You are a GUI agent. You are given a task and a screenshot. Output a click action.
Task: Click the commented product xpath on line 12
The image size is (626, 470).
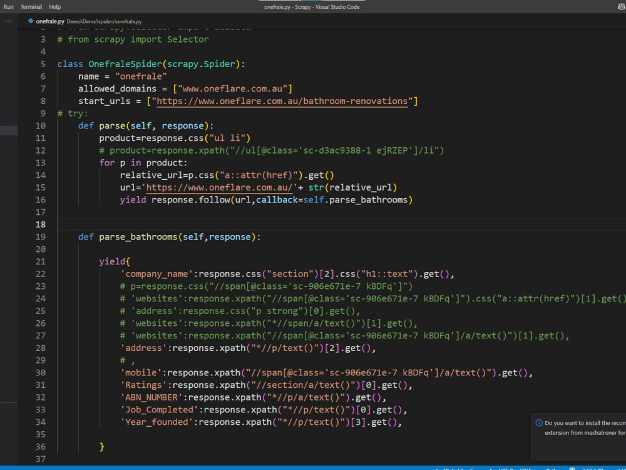[272, 150]
